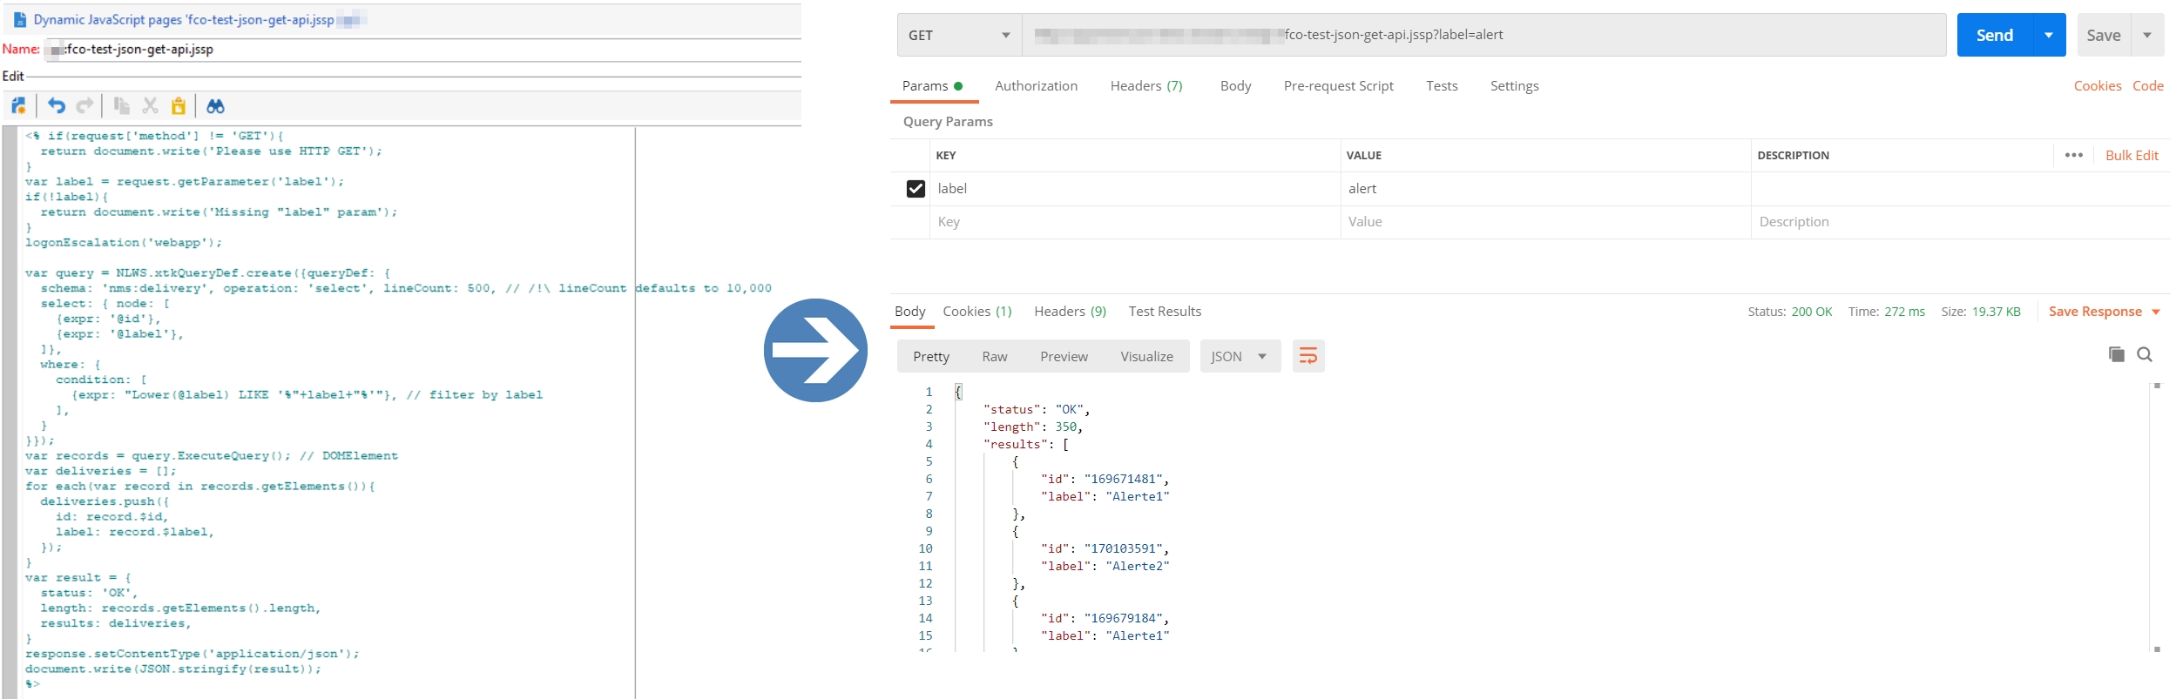Click the three-dots column options icon
This screenshot has height=699, width=2176.
pyautogui.click(x=2073, y=155)
